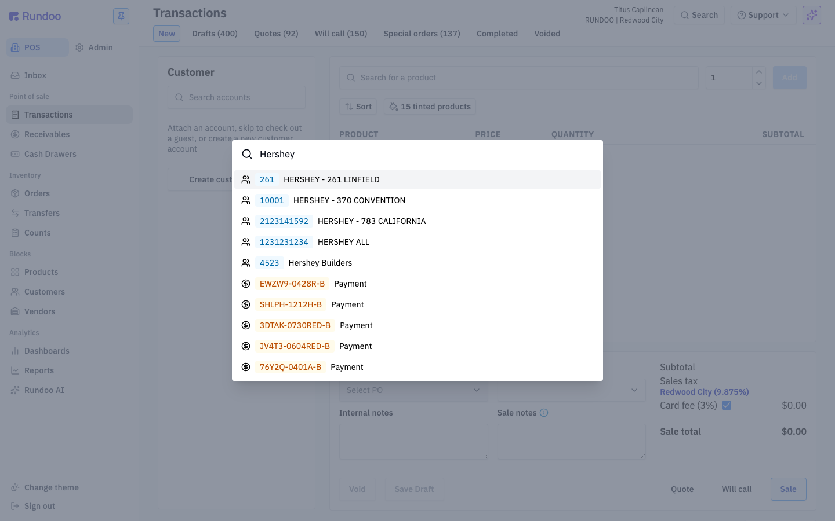Open the Will call (150) tab
This screenshot has height=521, width=835.
341,34
